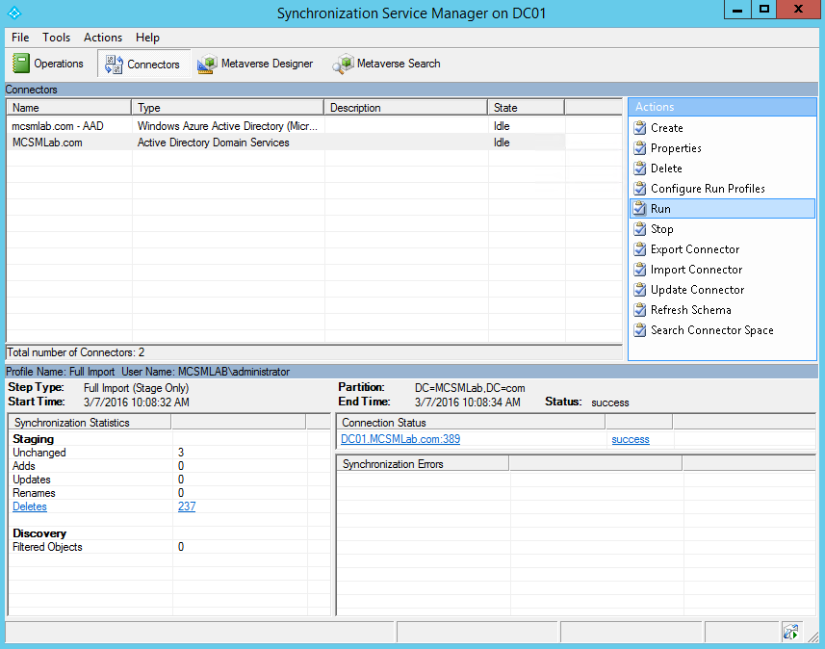
Task: Open the Metaverse Search icon
Action: pyautogui.click(x=343, y=65)
